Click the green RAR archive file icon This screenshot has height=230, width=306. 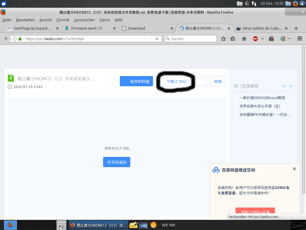pyautogui.click(x=11, y=78)
